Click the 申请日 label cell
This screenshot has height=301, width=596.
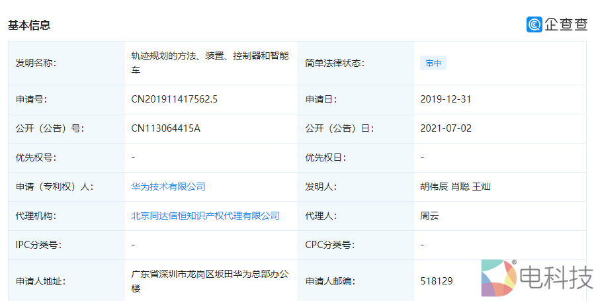pyautogui.click(x=355, y=100)
